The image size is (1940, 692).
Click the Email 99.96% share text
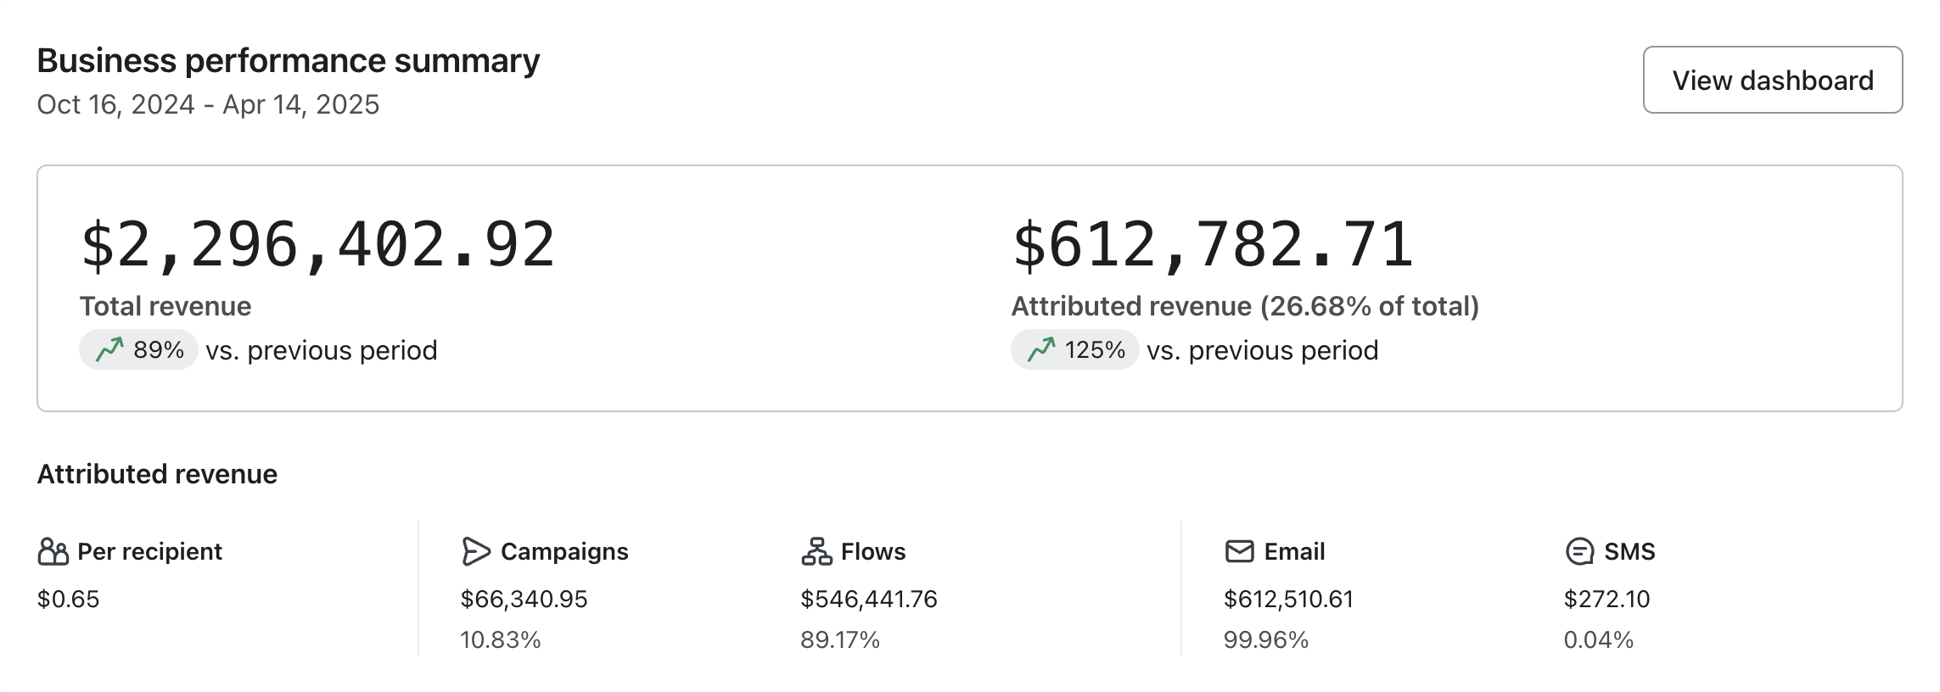coord(1265,639)
